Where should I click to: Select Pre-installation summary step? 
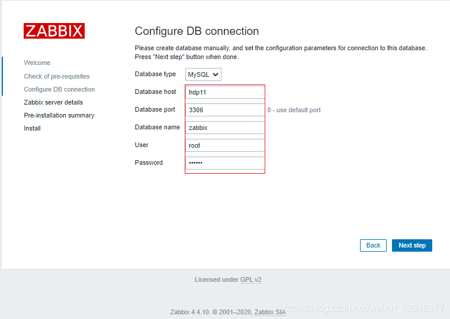(59, 115)
